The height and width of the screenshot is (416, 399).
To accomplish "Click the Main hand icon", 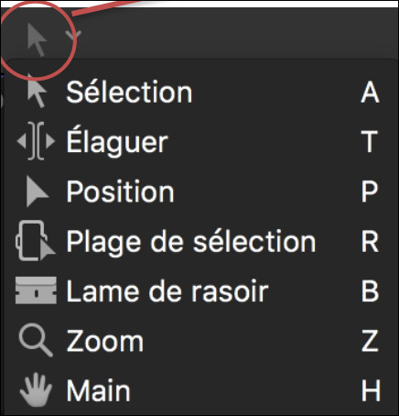I will tap(36, 390).
